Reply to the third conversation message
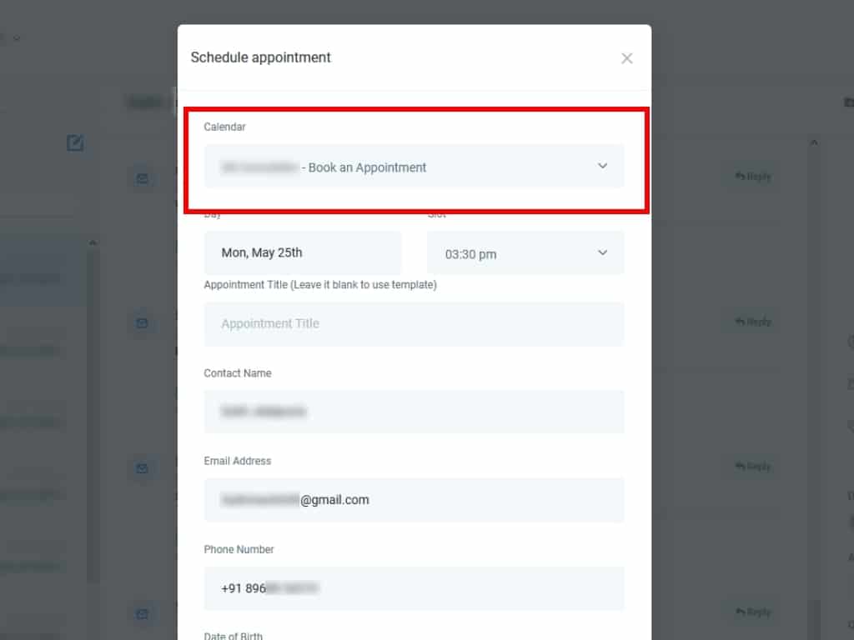The width and height of the screenshot is (854, 640). pos(753,467)
